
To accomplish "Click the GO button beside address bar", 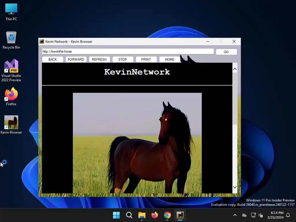I will coord(226,52).
